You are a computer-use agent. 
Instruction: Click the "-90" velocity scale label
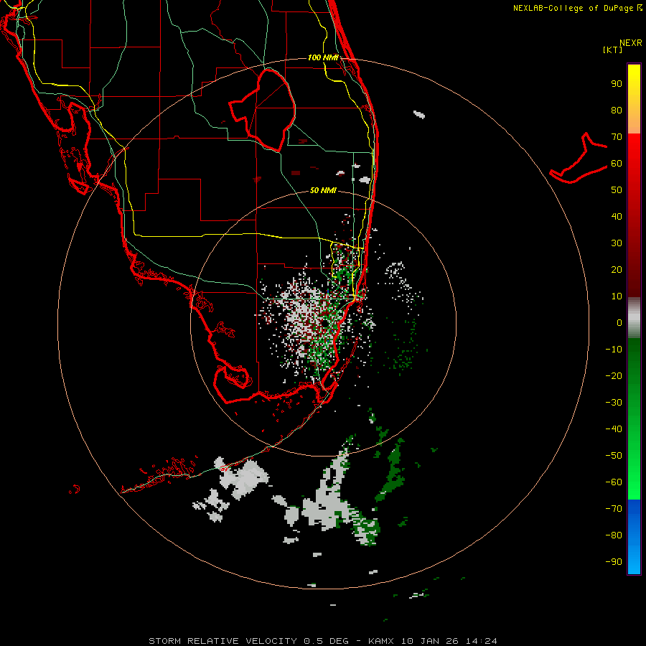tap(614, 562)
